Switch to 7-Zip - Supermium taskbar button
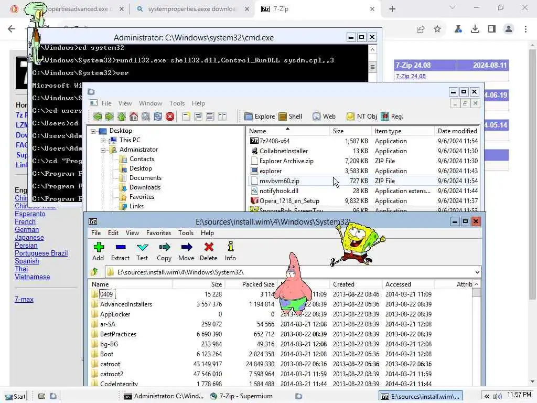The image size is (537, 403). pyautogui.click(x=241, y=396)
